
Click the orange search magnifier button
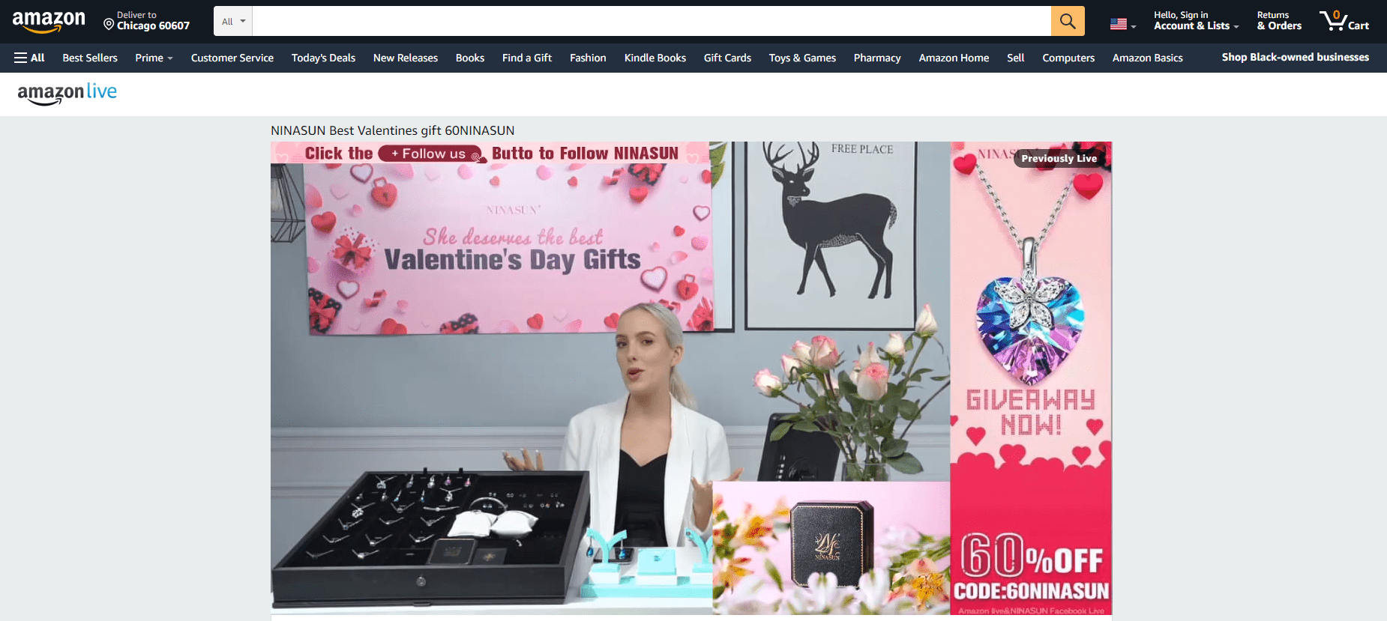(1068, 21)
